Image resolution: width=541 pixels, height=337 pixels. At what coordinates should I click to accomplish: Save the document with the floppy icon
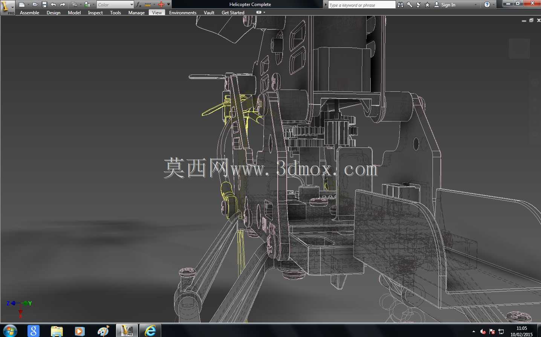pos(44,5)
